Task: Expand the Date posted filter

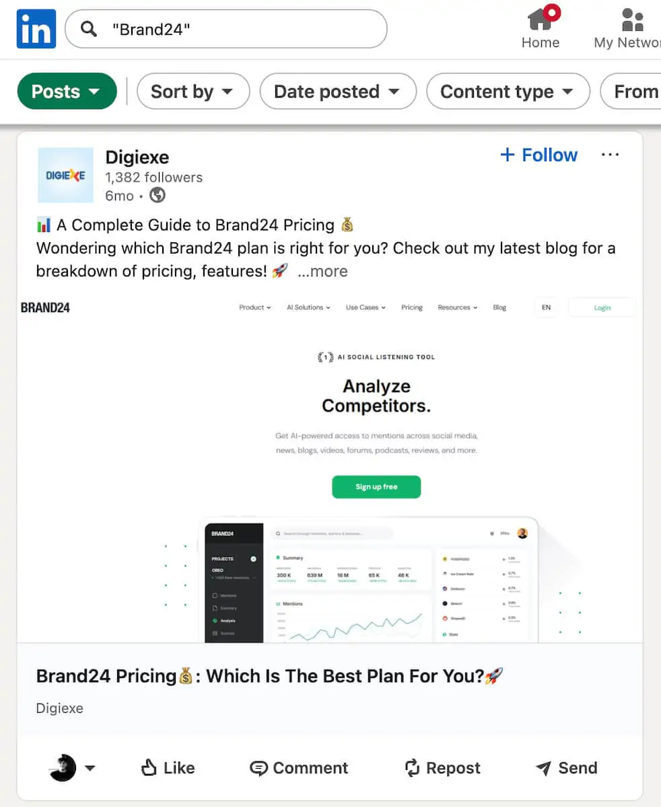Action: pyautogui.click(x=337, y=91)
